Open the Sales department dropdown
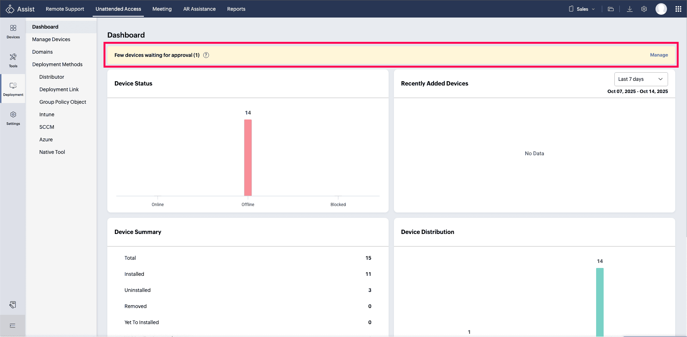687x337 pixels. point(582,9)
